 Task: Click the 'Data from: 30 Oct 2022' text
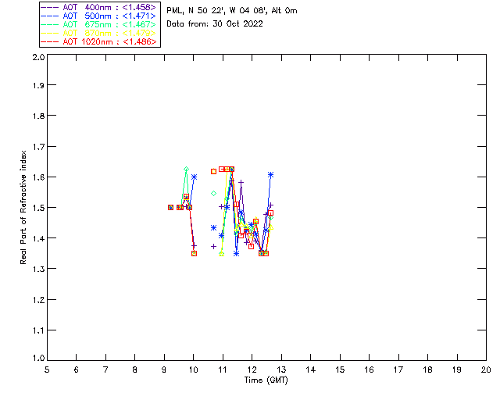pyautogui.click(x=215, y=23)
